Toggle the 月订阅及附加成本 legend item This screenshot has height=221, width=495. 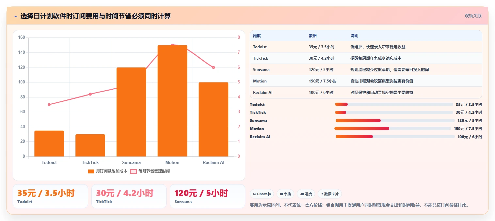(108, 171)
